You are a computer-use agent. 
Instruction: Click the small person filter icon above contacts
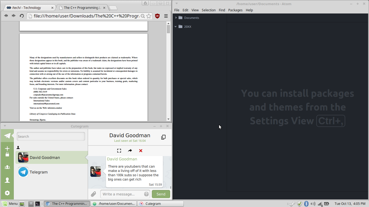click(x=18, y=147)
